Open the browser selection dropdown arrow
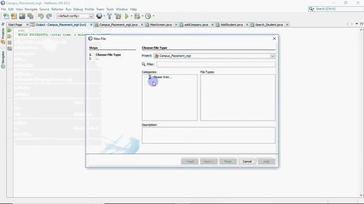The width and height of the screenshot is (364, 204). coord(104,16)
